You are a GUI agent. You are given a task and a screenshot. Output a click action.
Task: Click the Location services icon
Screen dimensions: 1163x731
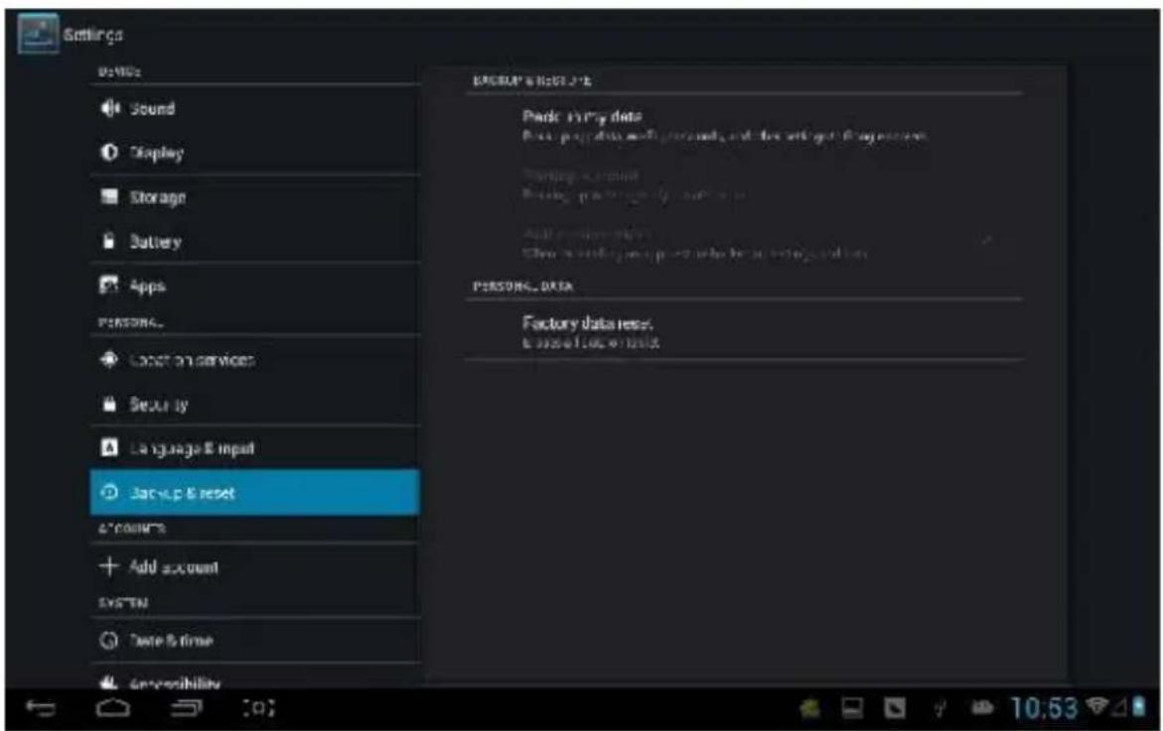109,359
